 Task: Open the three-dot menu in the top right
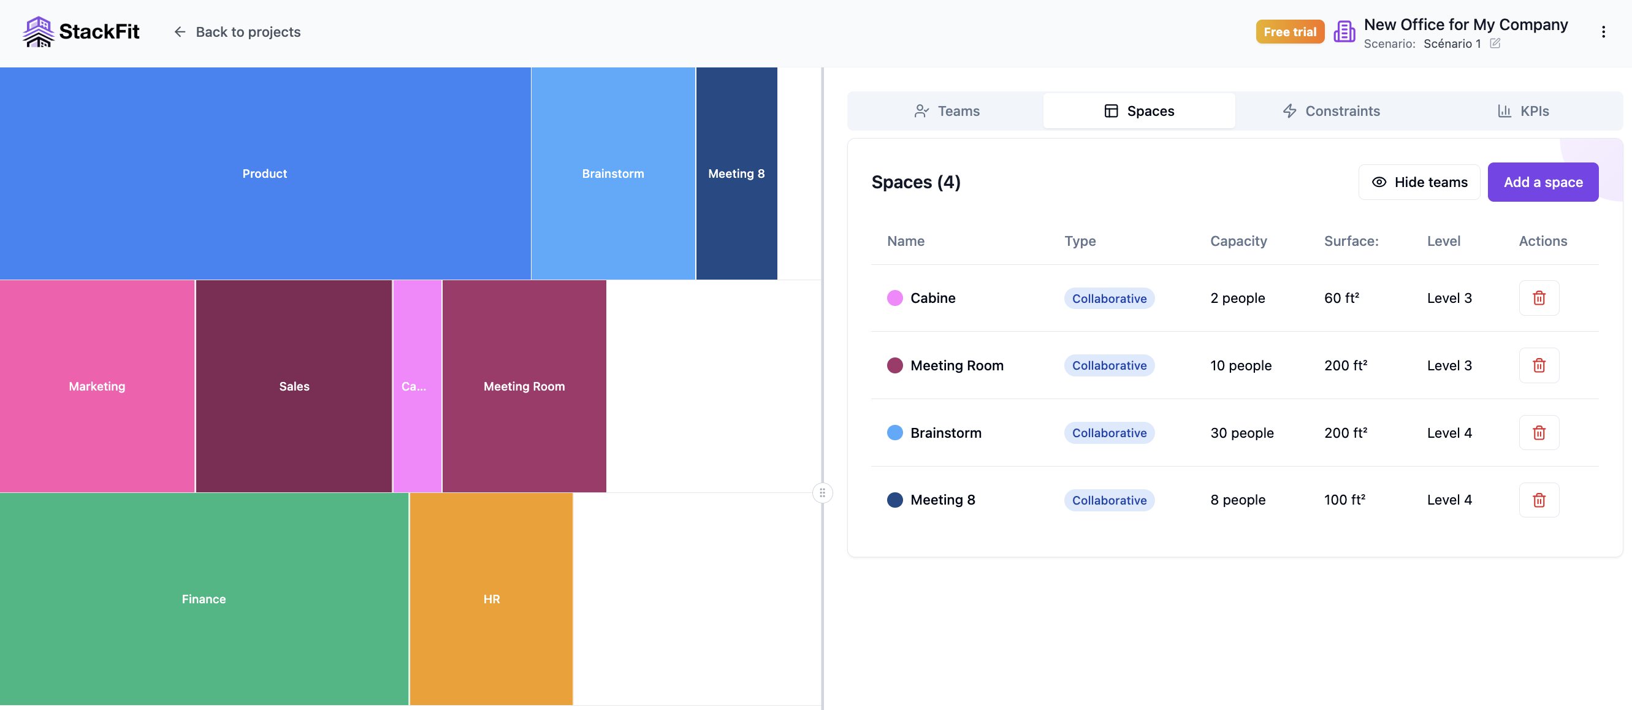click(1604, 32)
